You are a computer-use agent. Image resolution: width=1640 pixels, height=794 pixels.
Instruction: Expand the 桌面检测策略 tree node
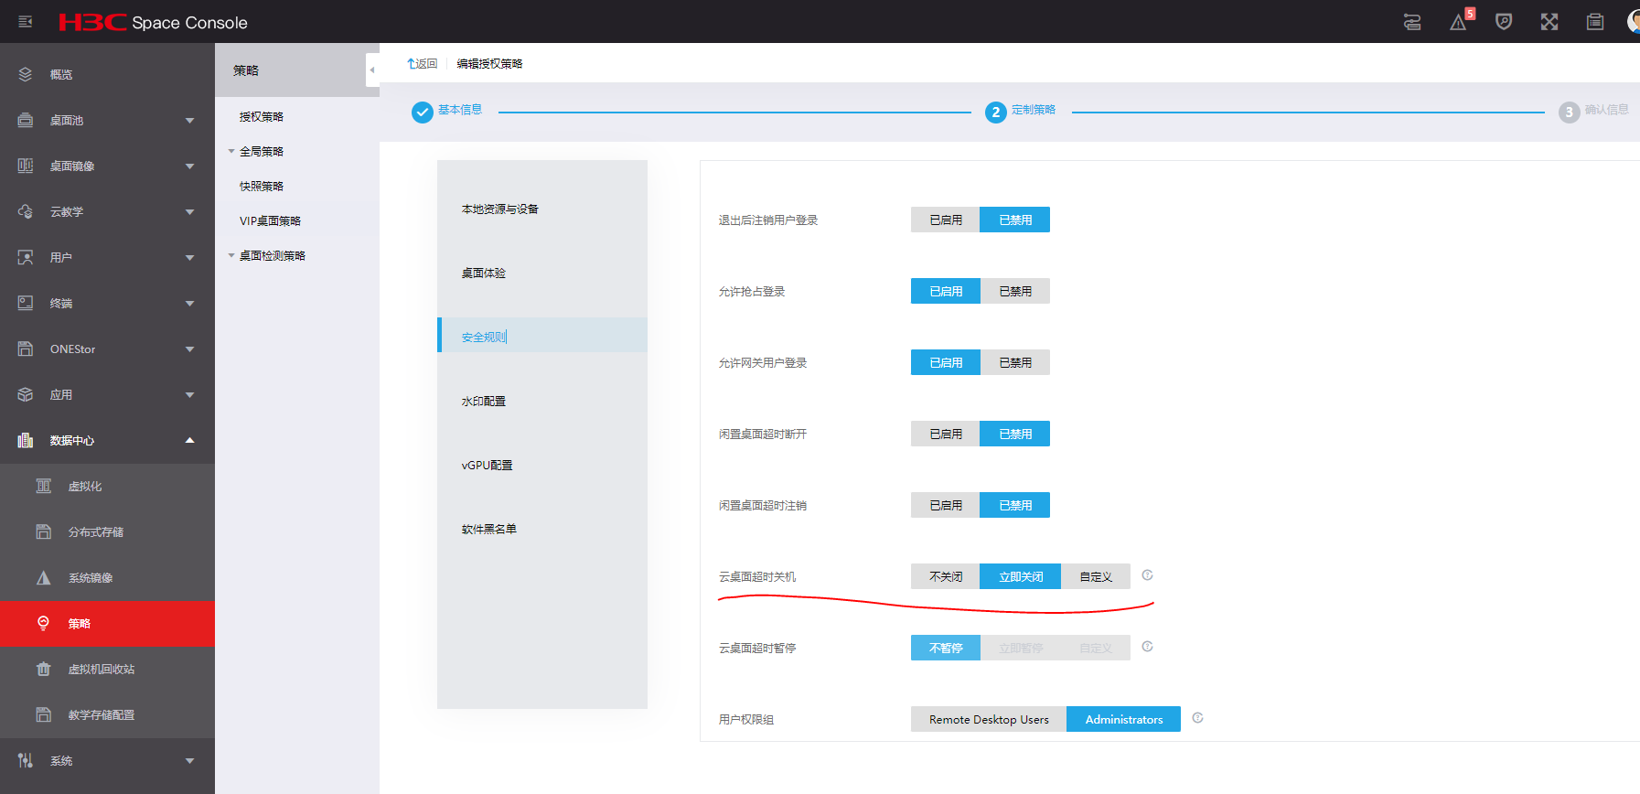(x=231, y=255)
